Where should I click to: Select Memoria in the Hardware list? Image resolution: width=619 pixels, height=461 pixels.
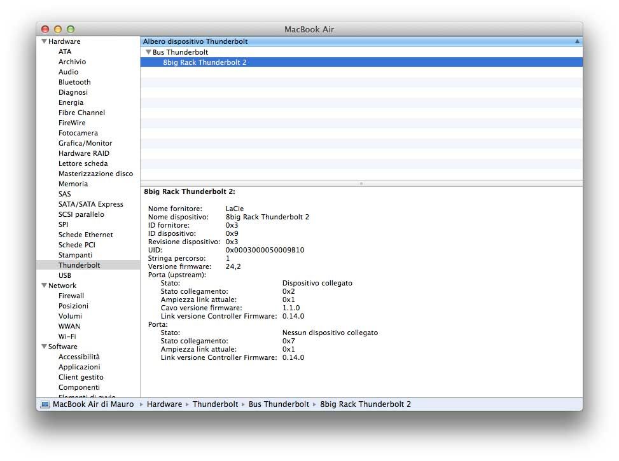(73, 184)
